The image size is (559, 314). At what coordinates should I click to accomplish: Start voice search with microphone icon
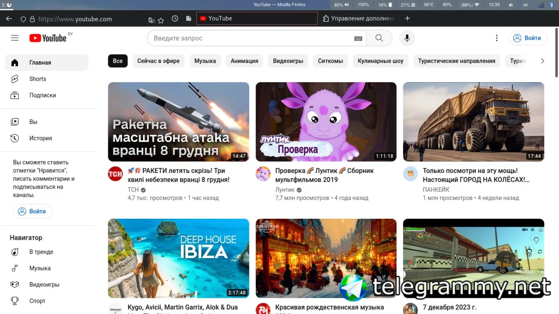click(x=407, y=38)
